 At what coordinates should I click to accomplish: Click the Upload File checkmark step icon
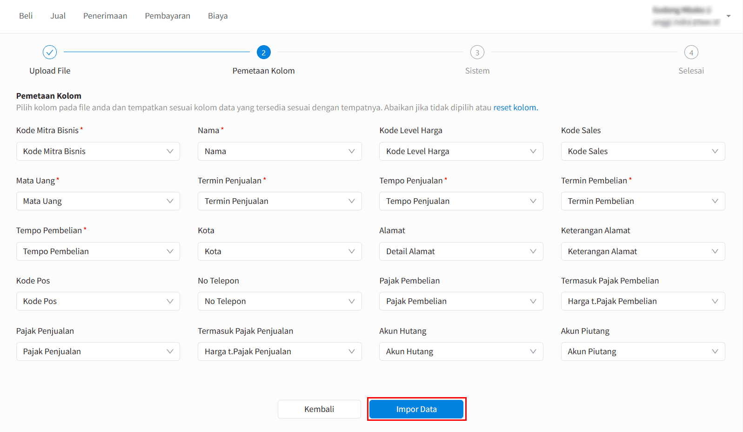pyautogui.click(x=50, y=52)
